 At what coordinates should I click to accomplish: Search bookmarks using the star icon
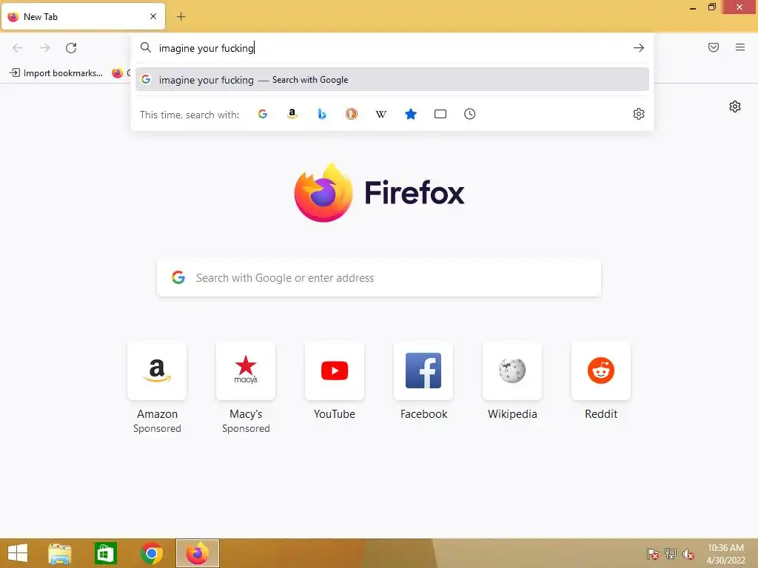point(411,114)
